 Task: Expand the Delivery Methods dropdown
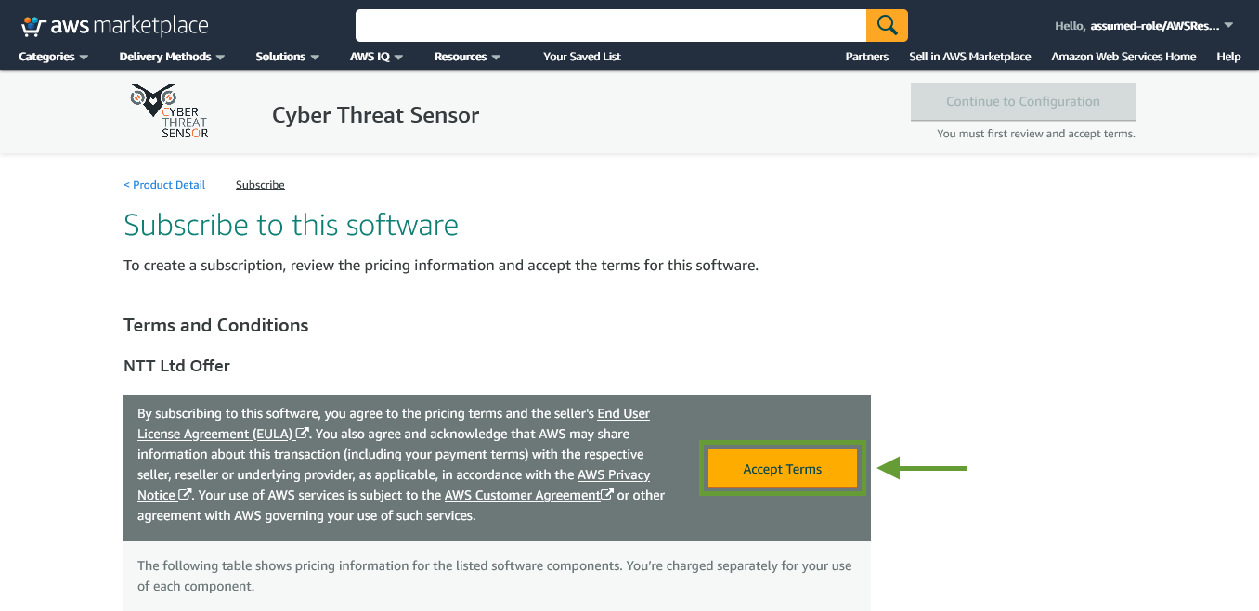(x=173, y=57)
